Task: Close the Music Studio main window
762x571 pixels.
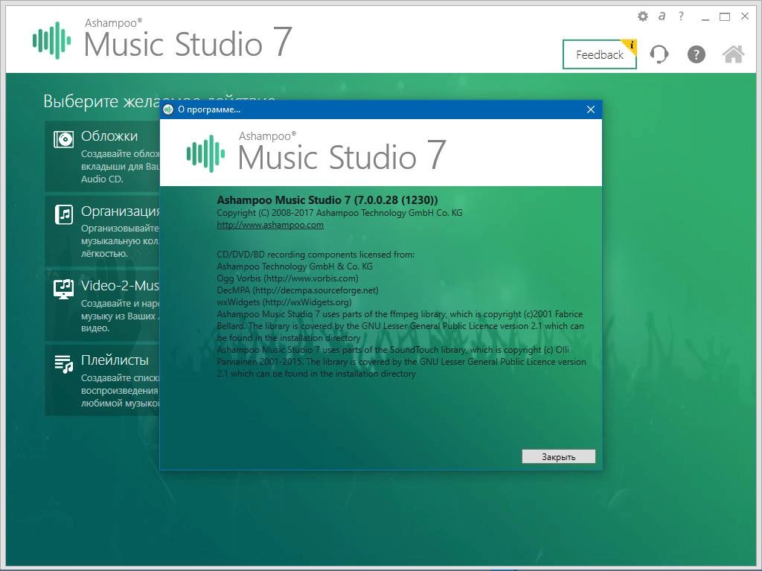Action: tap(744, 16)
